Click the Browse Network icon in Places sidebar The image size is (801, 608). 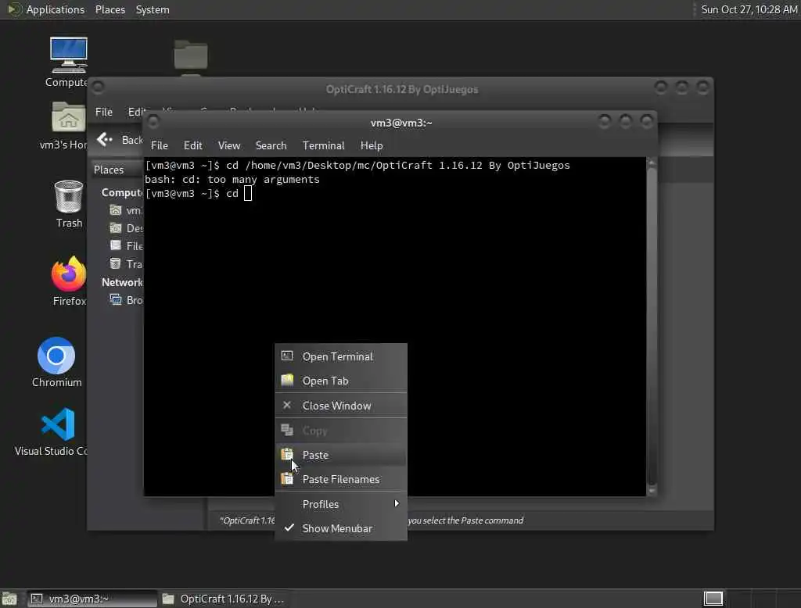(116, 299)
